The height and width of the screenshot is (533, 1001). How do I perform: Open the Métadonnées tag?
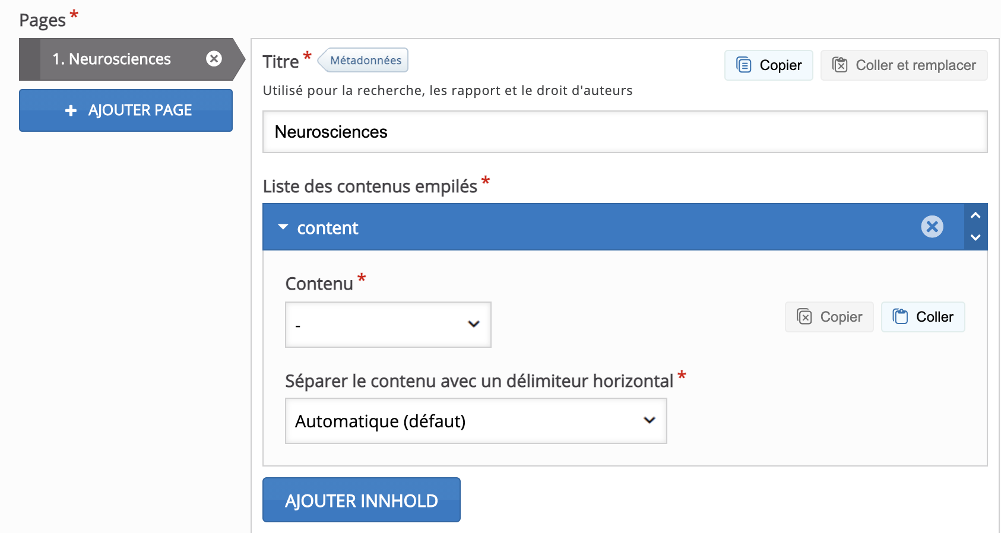pyautogui.click(x=365, y=60)
